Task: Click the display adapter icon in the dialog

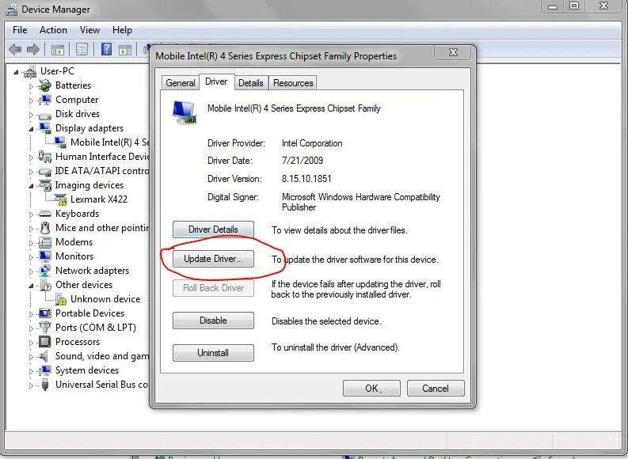Action: click(x=185, y=112)
